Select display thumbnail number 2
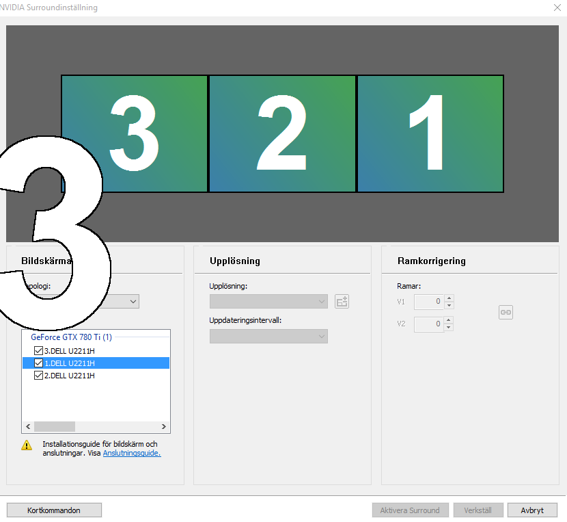567x522 pixels. pos(282,133)
